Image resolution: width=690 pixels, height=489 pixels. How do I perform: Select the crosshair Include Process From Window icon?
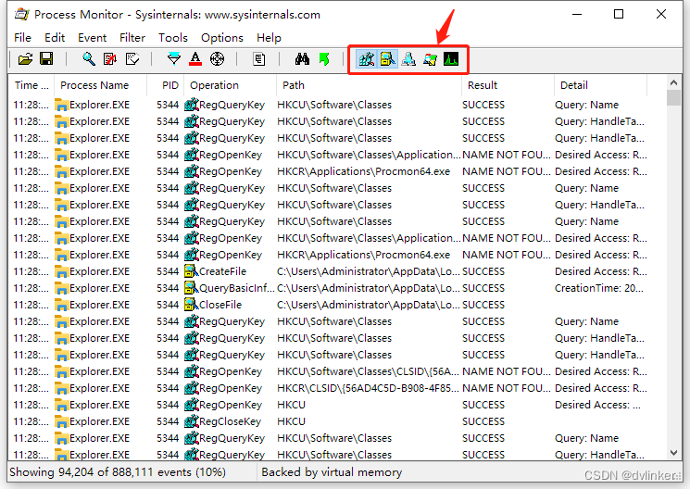point(217,59)
